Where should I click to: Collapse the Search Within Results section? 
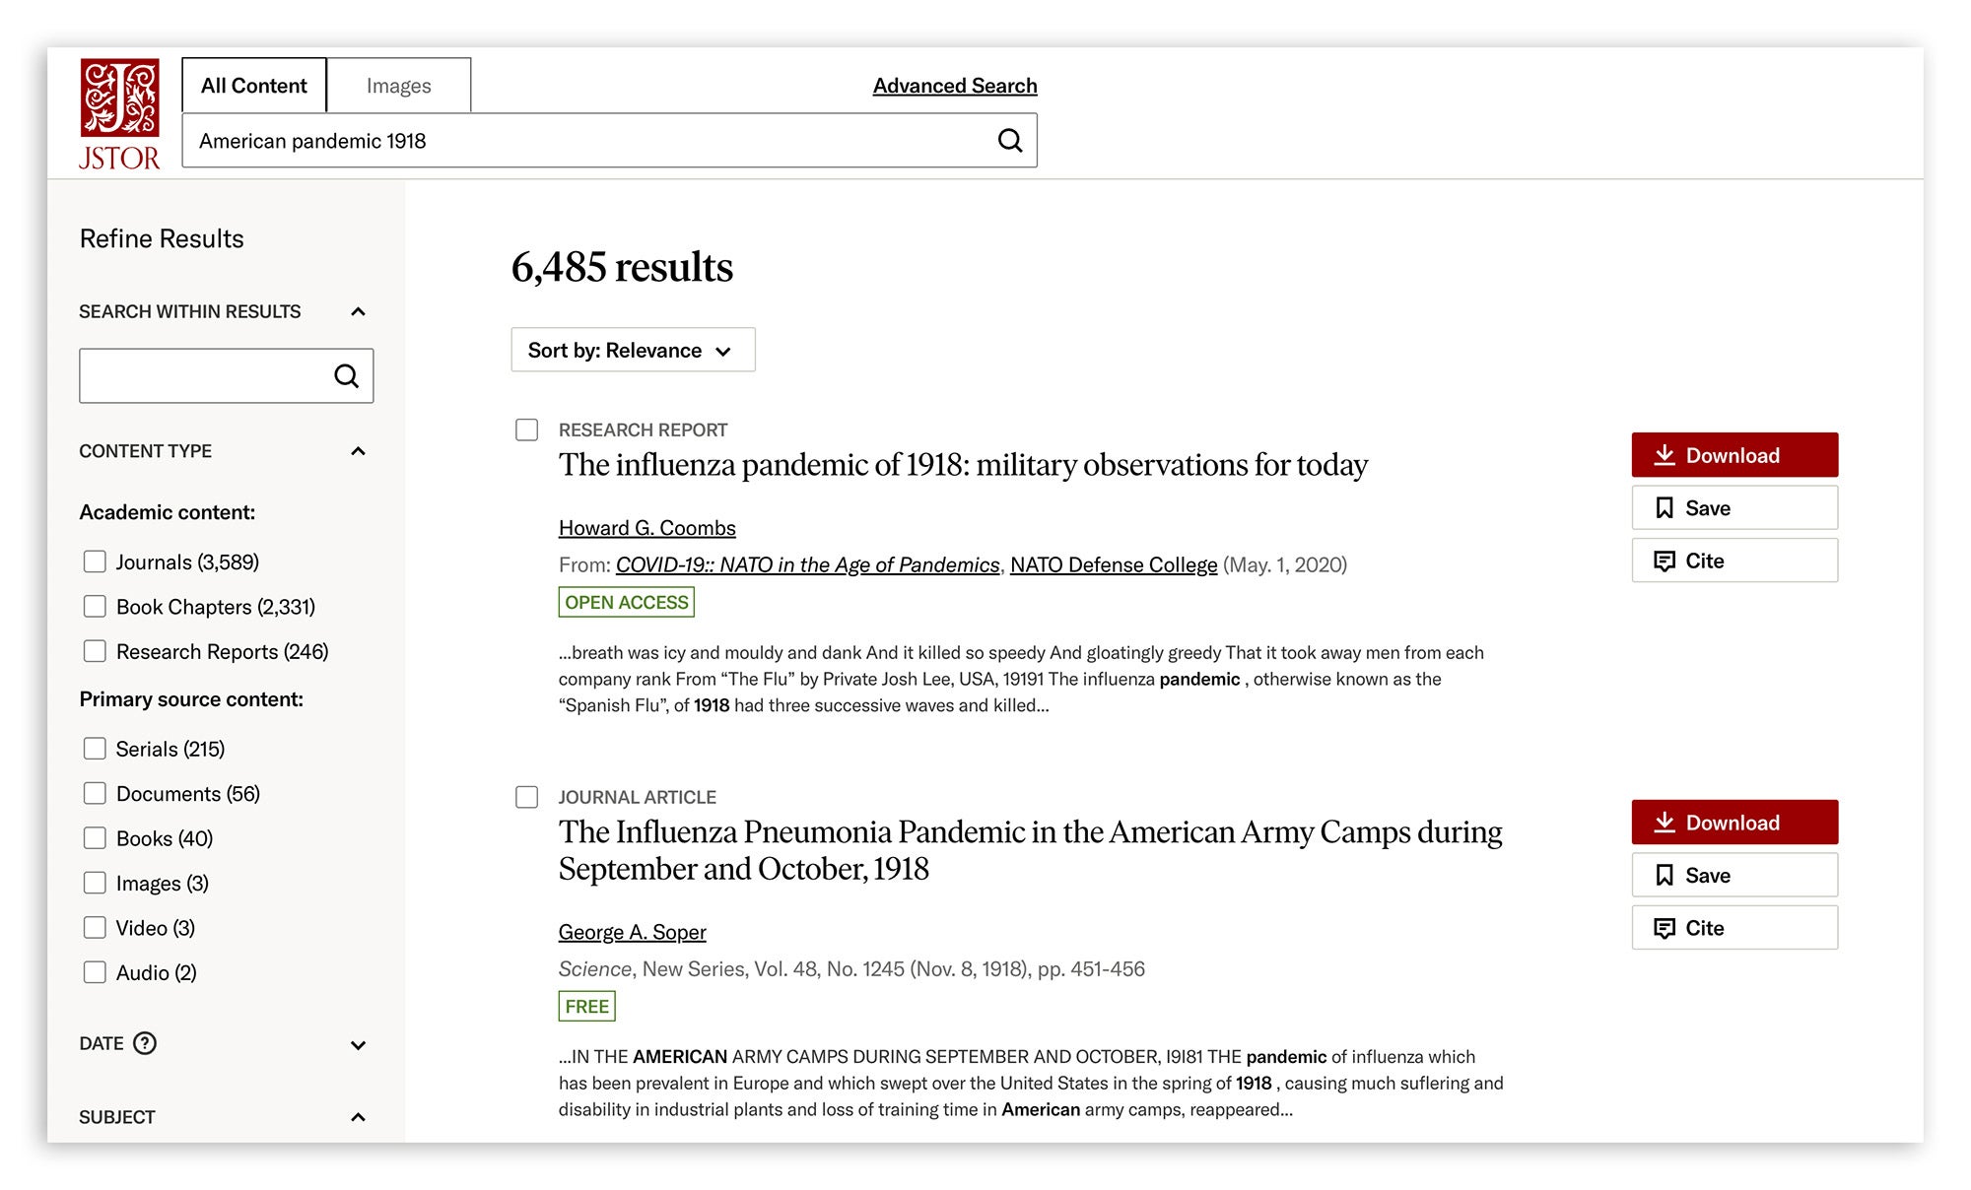pos(359,311)
